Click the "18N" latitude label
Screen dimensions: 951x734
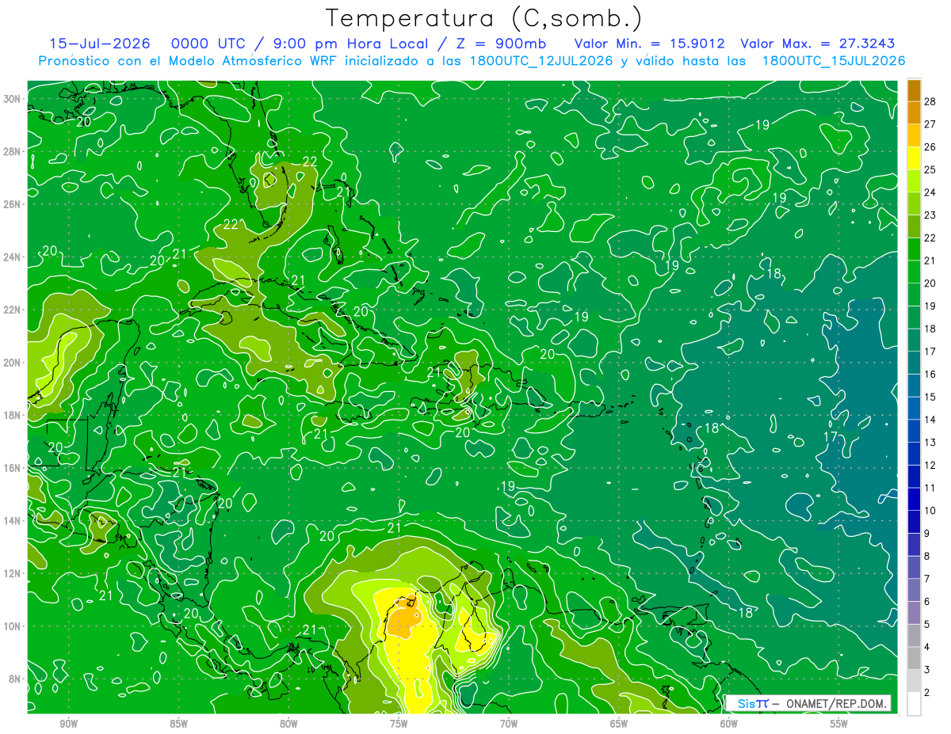[13, 415]
